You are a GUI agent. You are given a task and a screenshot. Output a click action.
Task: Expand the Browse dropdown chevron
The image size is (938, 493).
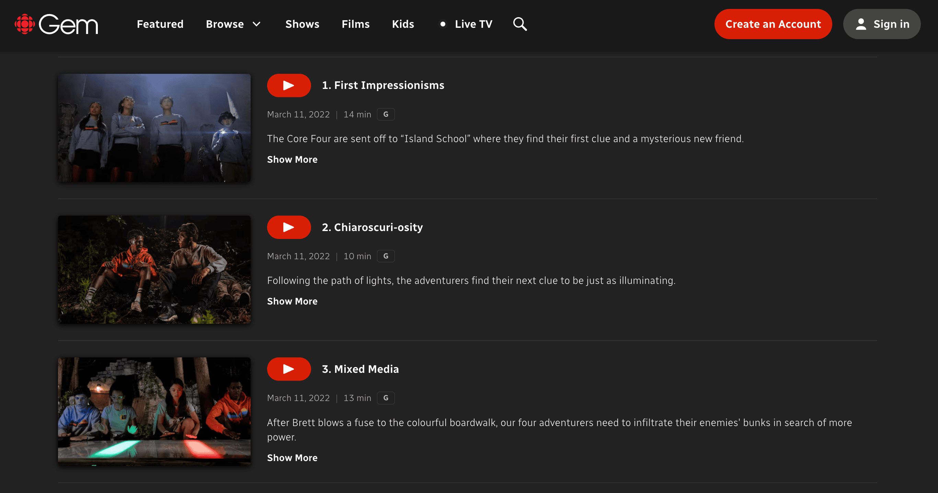pyautogui.click(x=257, y=24)
